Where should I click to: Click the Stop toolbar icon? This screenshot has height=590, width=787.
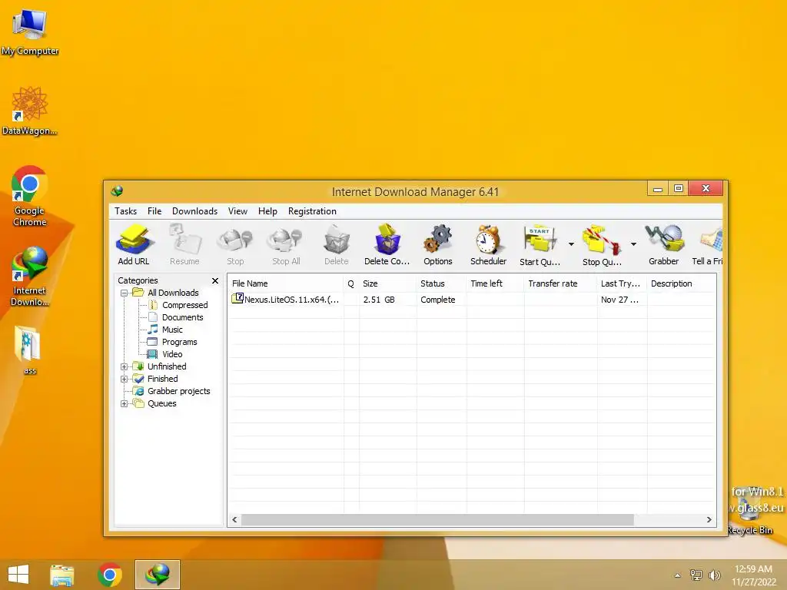pos(235,245)
